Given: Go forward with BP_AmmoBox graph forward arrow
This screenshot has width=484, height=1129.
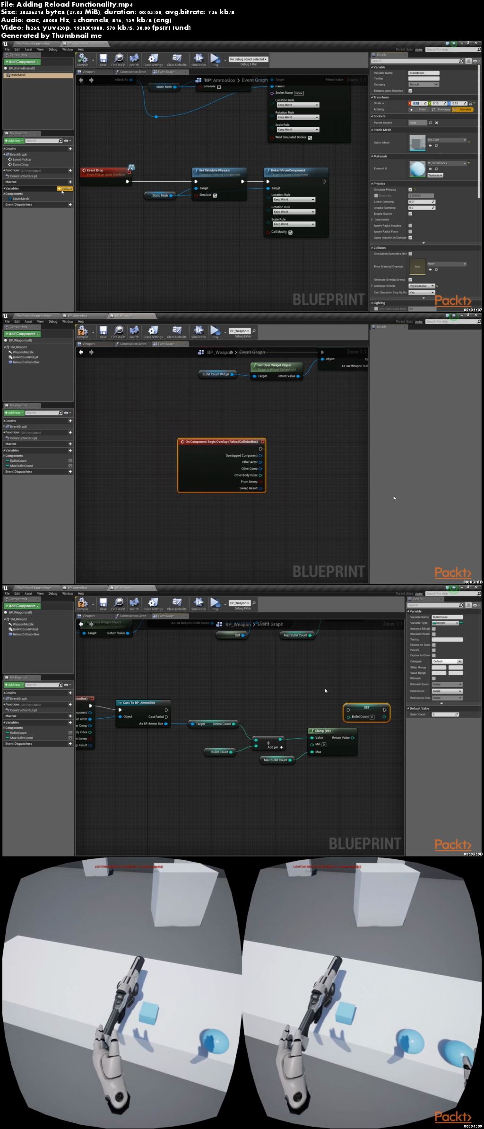Looking at the screenshot, I should pos(91,80).
